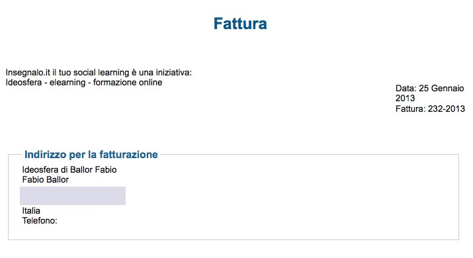The height and width of the screenshot is (258, 473).
Task: Click the 'Data:' label
Action: pos(406,89)
